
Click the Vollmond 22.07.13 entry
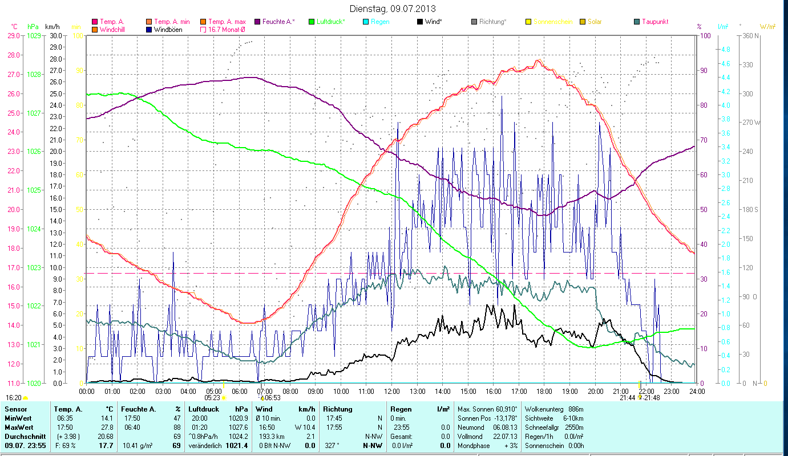pyautogui.click(x=488, y=437)
